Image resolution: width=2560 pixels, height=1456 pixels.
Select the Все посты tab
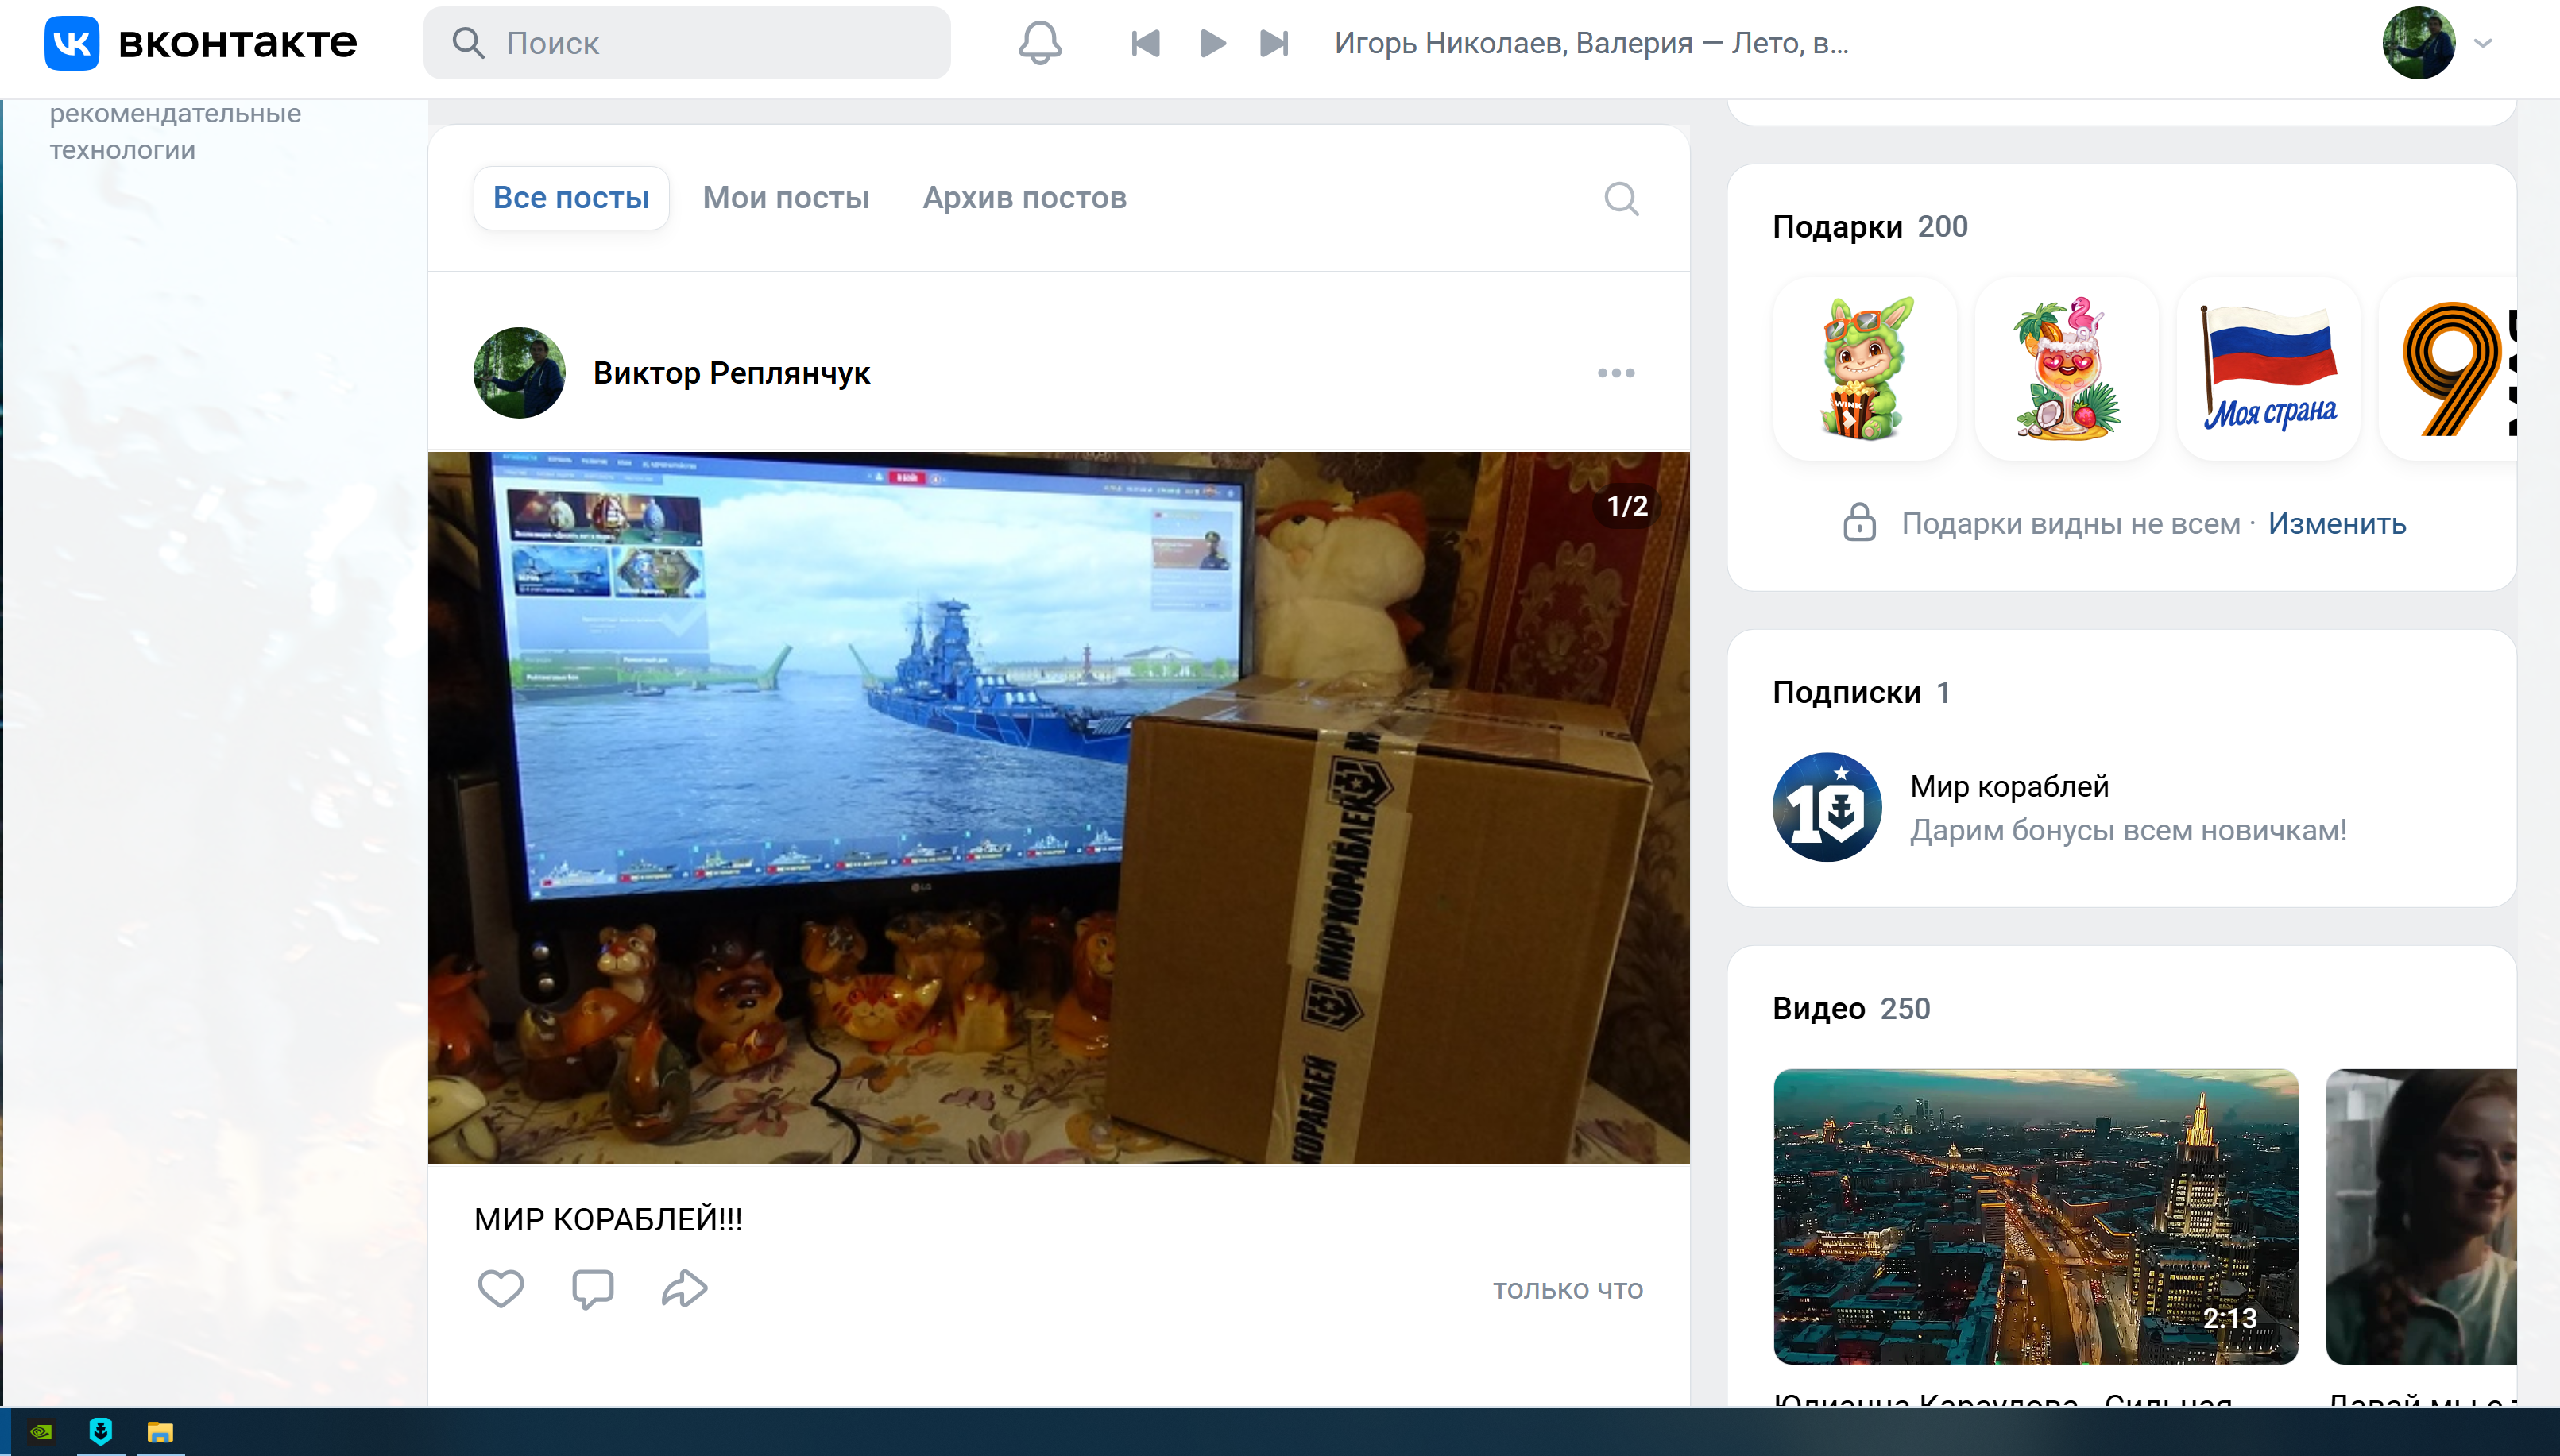coord(571,198)
